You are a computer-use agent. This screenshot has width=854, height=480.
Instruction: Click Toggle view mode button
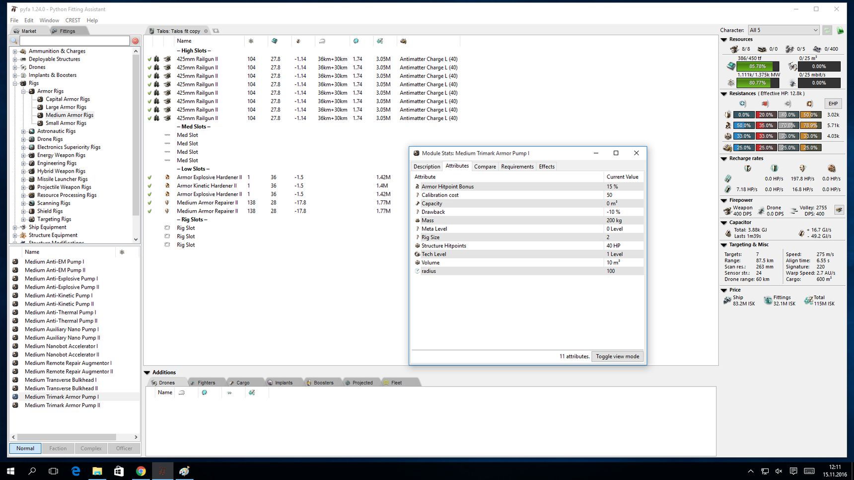[x=617, y=357]
